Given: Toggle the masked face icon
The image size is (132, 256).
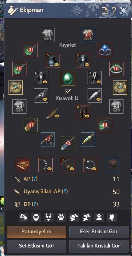Looking at the screenshot, I should tap(36, 217).
